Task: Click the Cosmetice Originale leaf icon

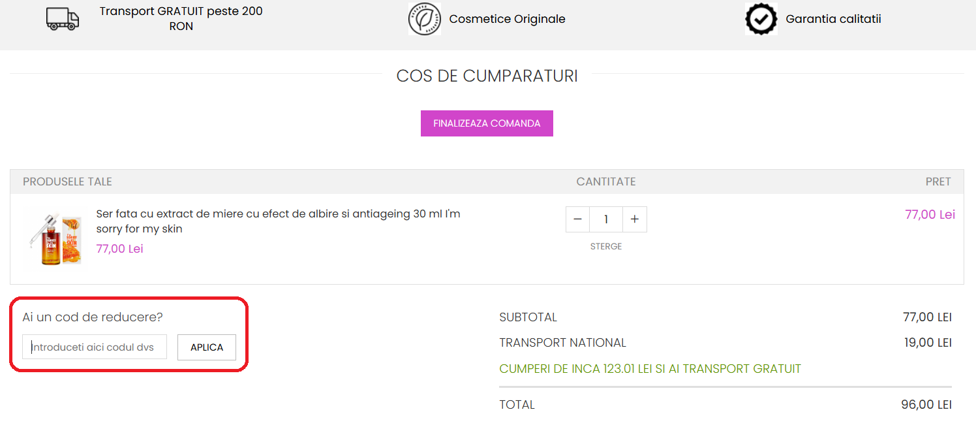Action: tap(425, 19)
